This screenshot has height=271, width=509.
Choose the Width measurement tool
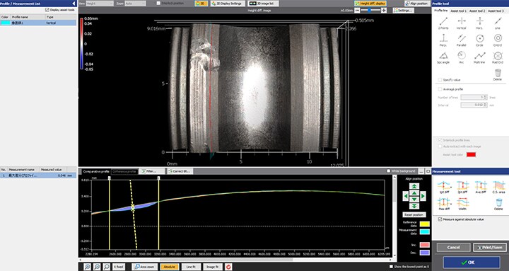(462, 204)
